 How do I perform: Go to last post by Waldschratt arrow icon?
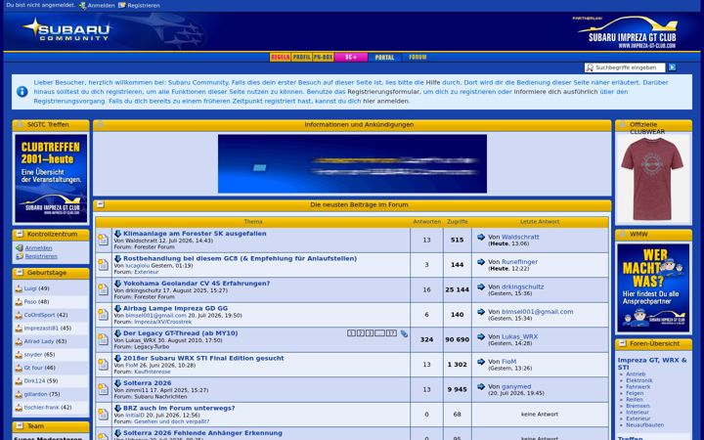(481, 237)
